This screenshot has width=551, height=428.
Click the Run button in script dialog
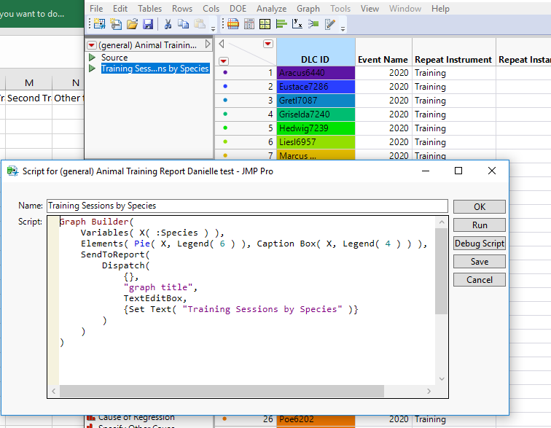(x=479, y=225)
